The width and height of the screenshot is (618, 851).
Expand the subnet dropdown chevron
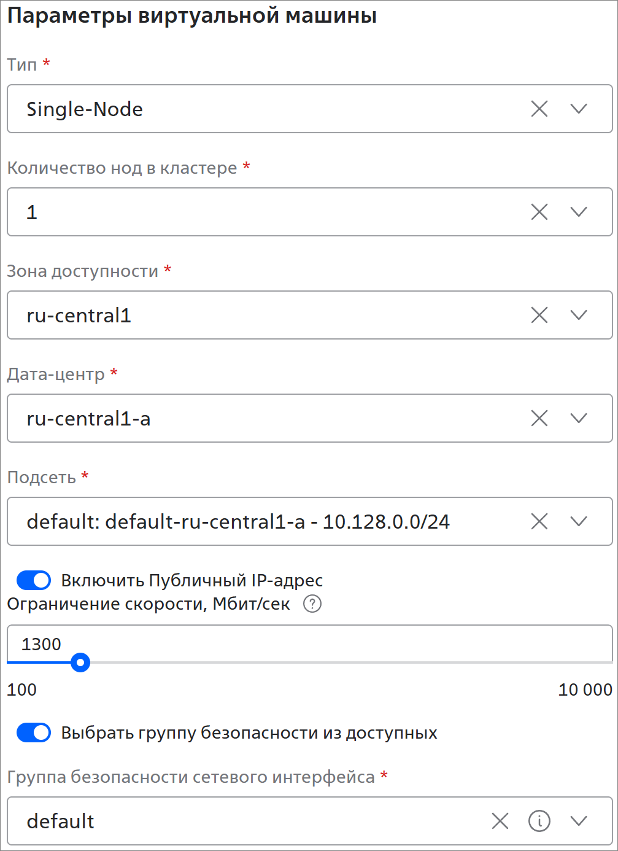click(579, 522)
